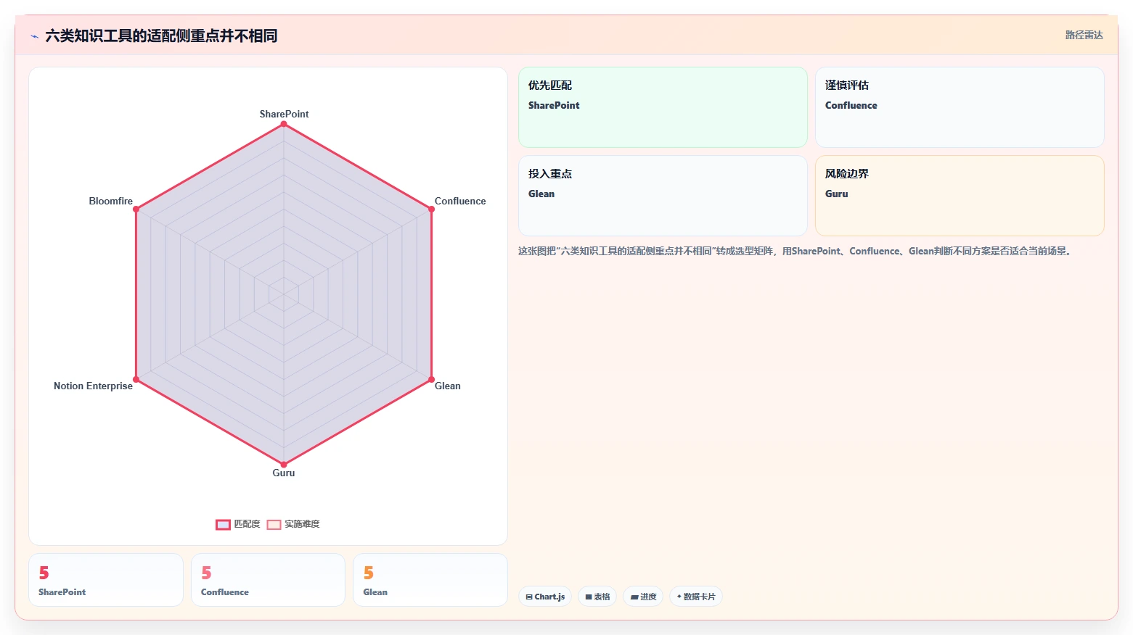1133x635 pixels.
Task: Click the Bloomfire data point on radar
Action: tap(136, 209)
